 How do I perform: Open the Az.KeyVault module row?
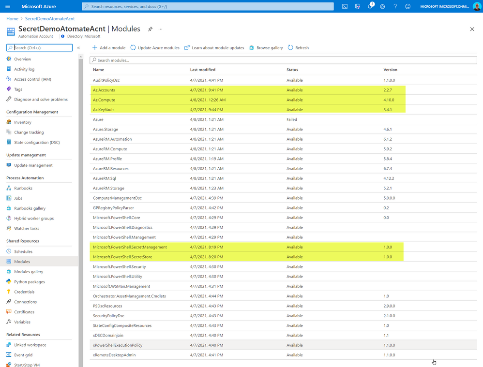[104, 110]
